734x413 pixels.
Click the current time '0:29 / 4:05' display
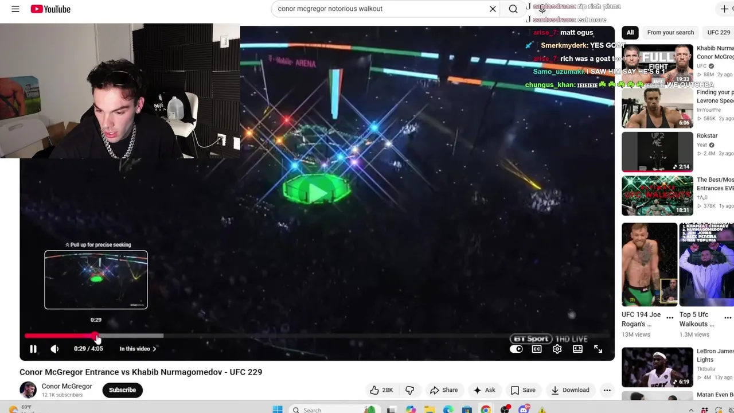click(x=88, y=349)
